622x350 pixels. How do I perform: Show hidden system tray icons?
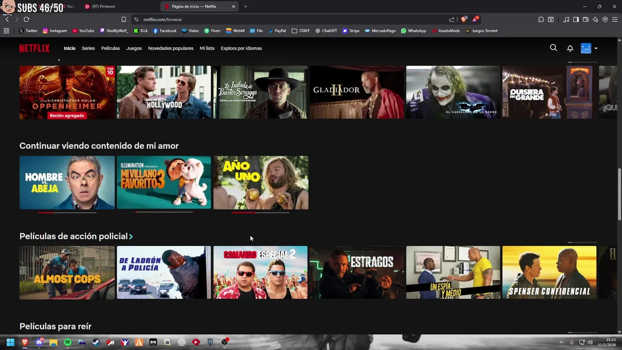coord(561,342)
